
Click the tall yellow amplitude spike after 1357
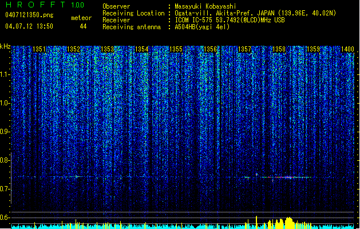click(256, 222)
